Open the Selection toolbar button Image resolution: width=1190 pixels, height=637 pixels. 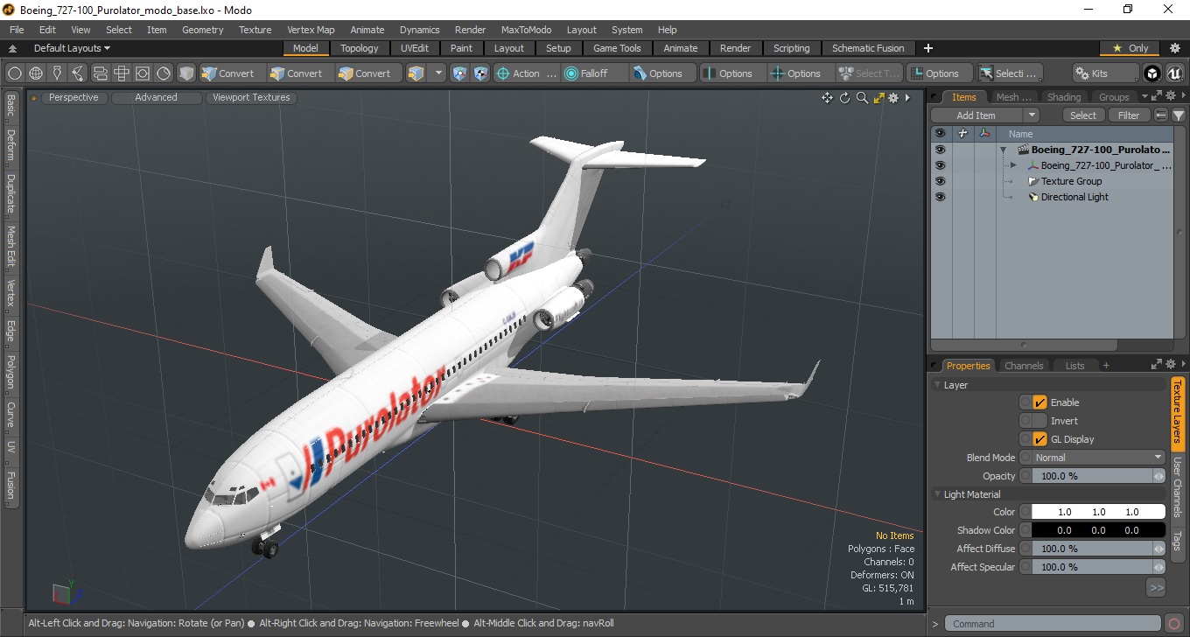(1009, 73)
